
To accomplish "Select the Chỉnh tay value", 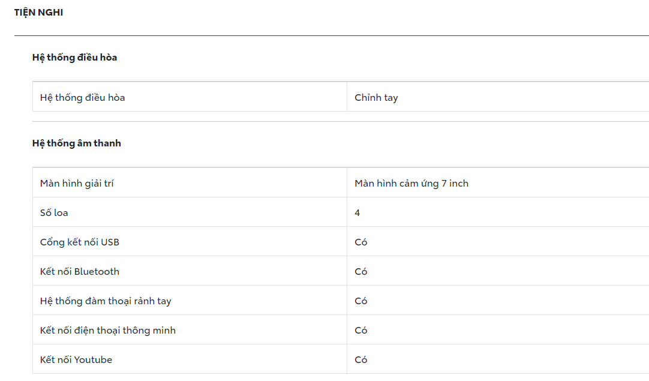I will pyautogui.click(x=376, y=97).
